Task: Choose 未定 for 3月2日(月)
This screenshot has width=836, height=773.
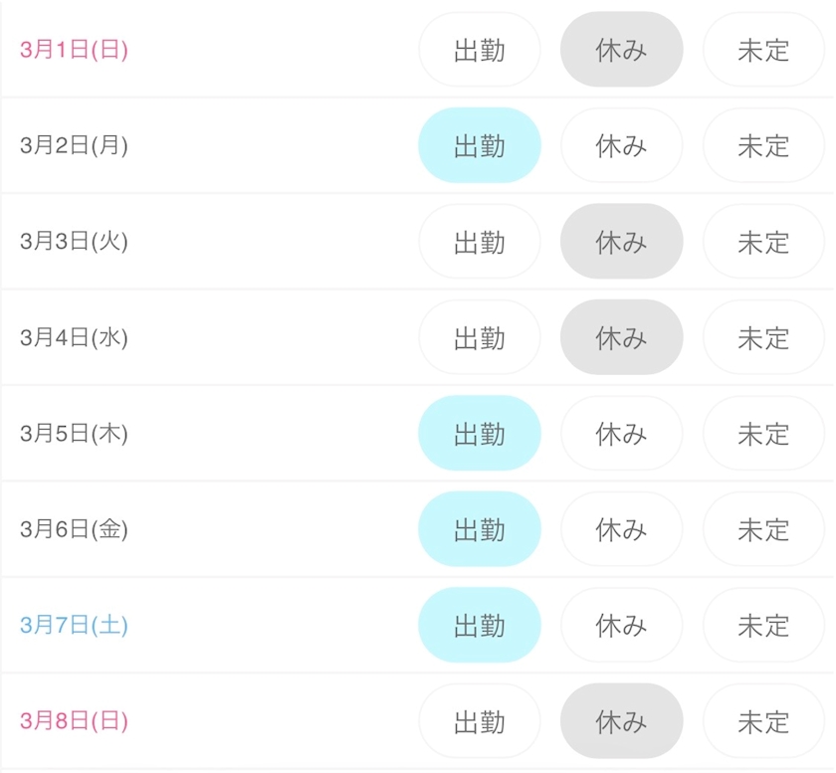Action: click(763, 146)
